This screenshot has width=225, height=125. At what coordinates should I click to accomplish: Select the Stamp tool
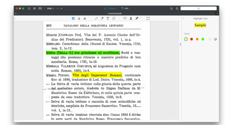point(131,18)
